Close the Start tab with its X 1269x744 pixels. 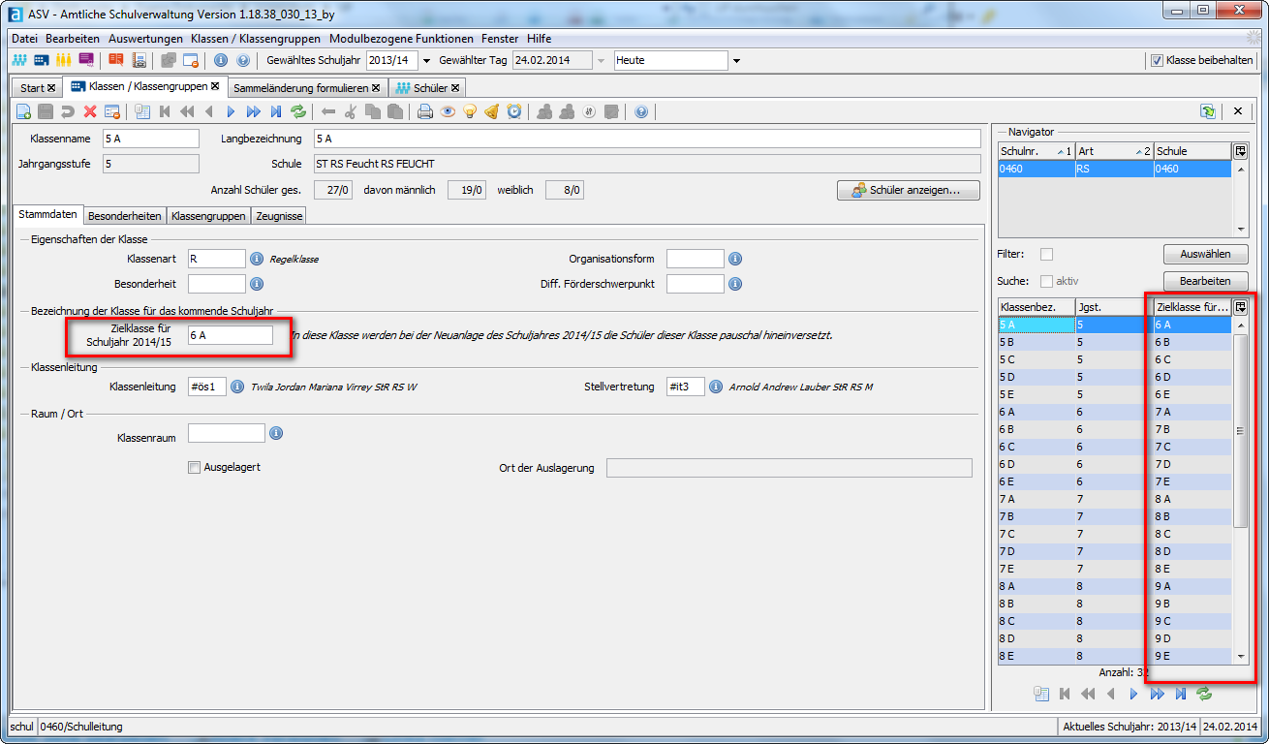click(51, 88)
